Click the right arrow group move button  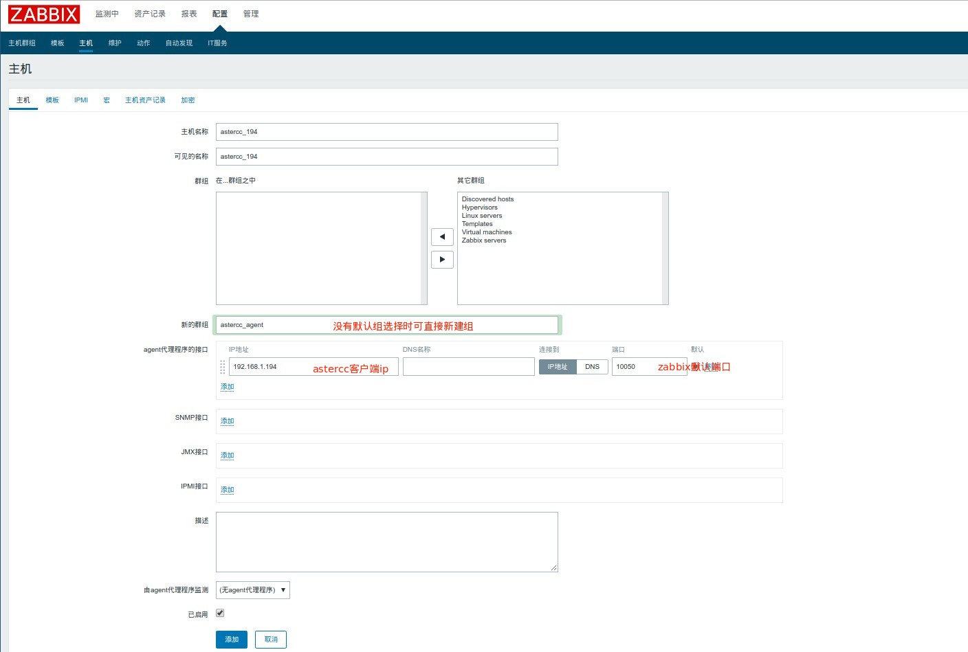442,260
